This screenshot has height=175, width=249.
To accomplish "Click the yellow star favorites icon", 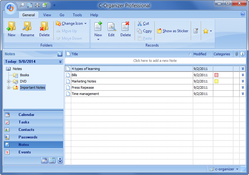I will pos(206,31).
